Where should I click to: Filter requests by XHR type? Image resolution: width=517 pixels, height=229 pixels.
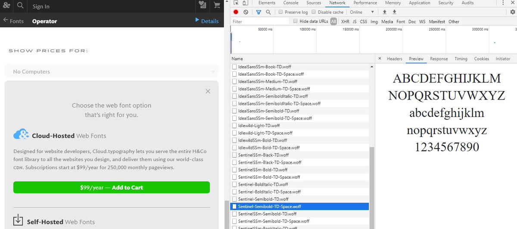(x=346, y=21)
